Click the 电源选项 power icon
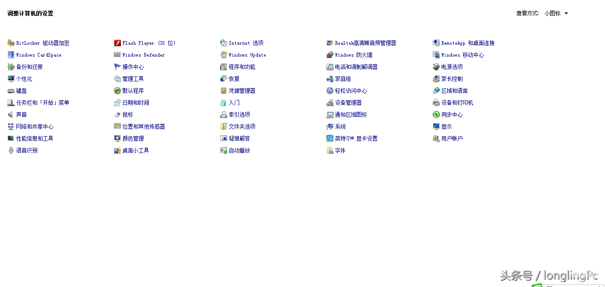Viewport: 605px width, 287px height. tap(436, 67)
